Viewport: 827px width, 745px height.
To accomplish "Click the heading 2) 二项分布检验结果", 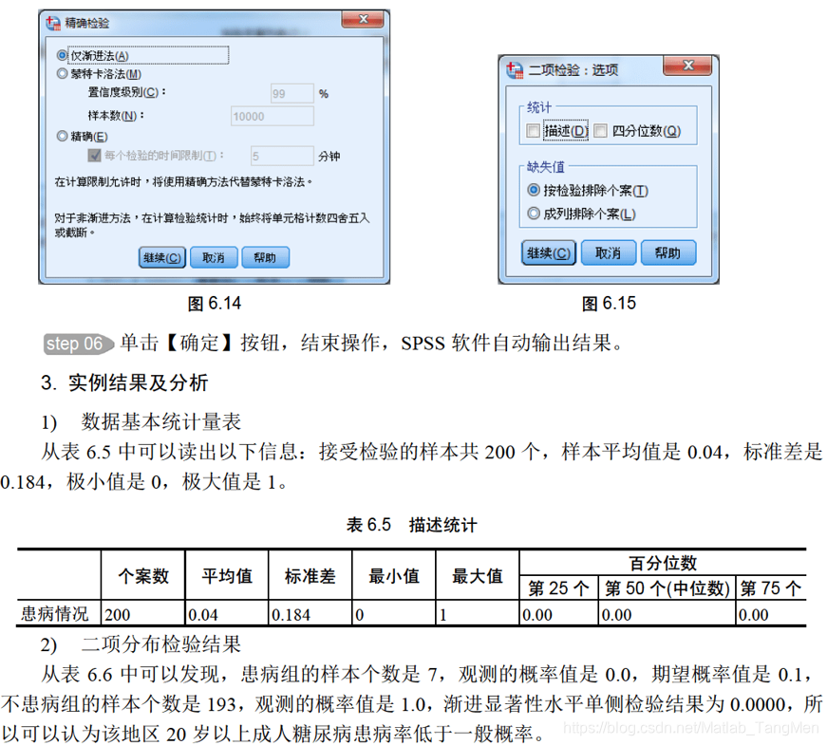I will (141, 644).
